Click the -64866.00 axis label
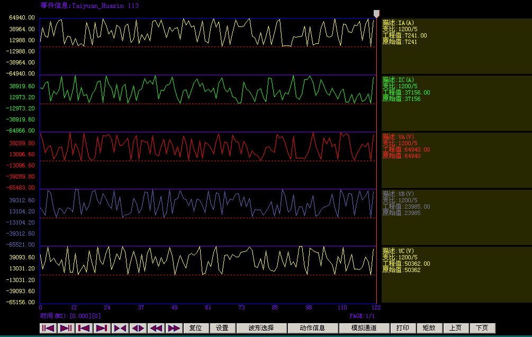This screenshot has width=532, height=337. [20, 131]
